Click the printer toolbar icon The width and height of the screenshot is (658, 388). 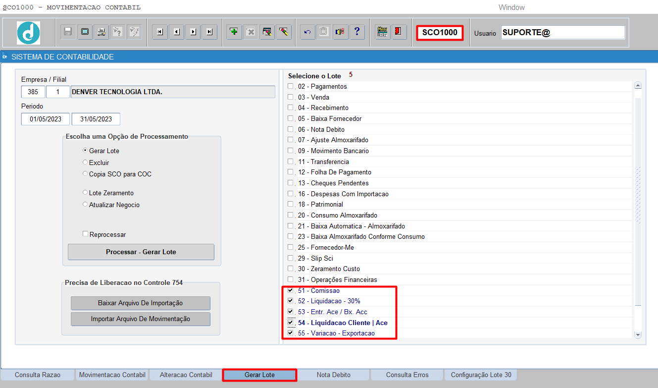(101, 32)
